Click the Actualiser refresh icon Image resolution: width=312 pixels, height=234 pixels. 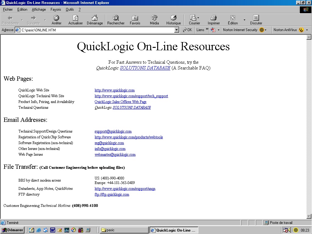coord(76,18)
